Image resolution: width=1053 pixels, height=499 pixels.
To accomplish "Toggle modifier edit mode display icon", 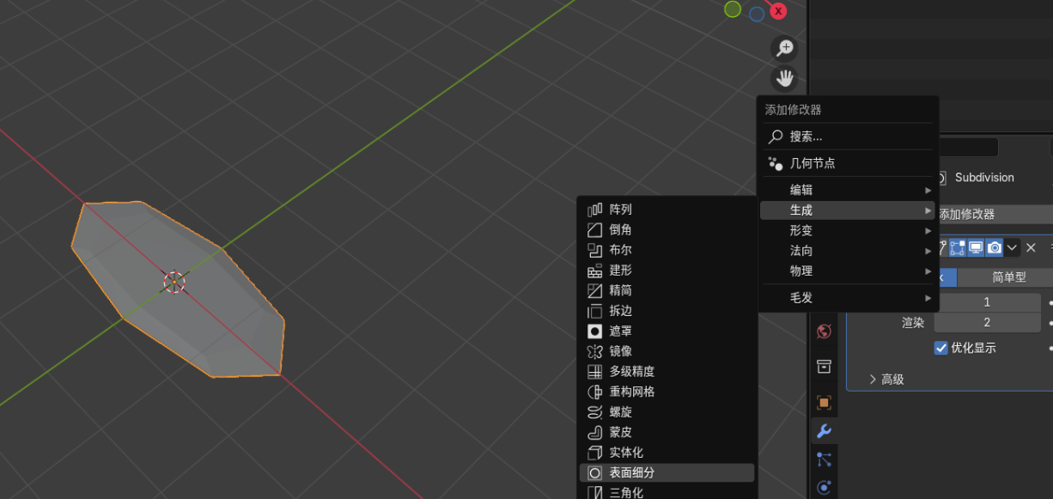I will (958, 248).
